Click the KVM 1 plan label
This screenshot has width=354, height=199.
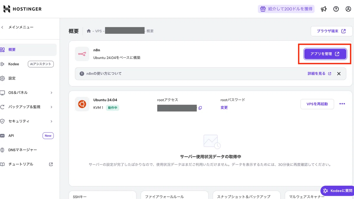(98, 108)
